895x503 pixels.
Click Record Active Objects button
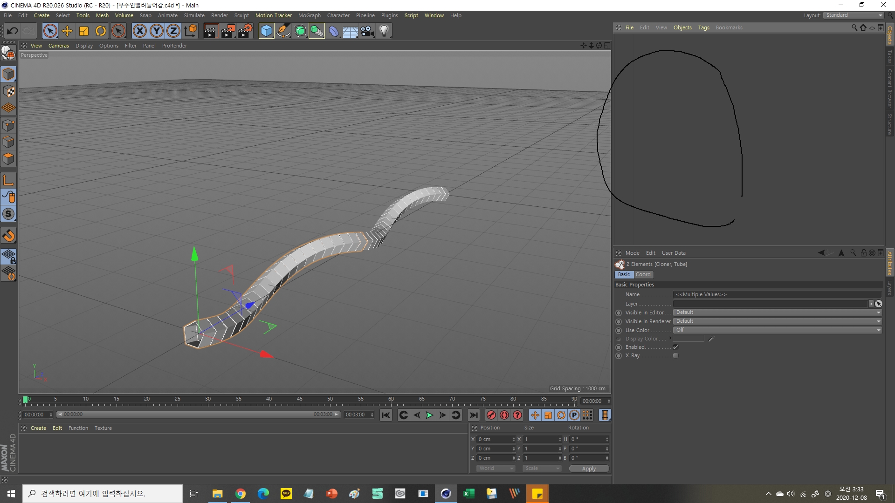(x=491, y=415)
